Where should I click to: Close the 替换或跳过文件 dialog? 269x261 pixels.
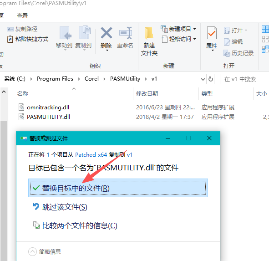[209, 138]
